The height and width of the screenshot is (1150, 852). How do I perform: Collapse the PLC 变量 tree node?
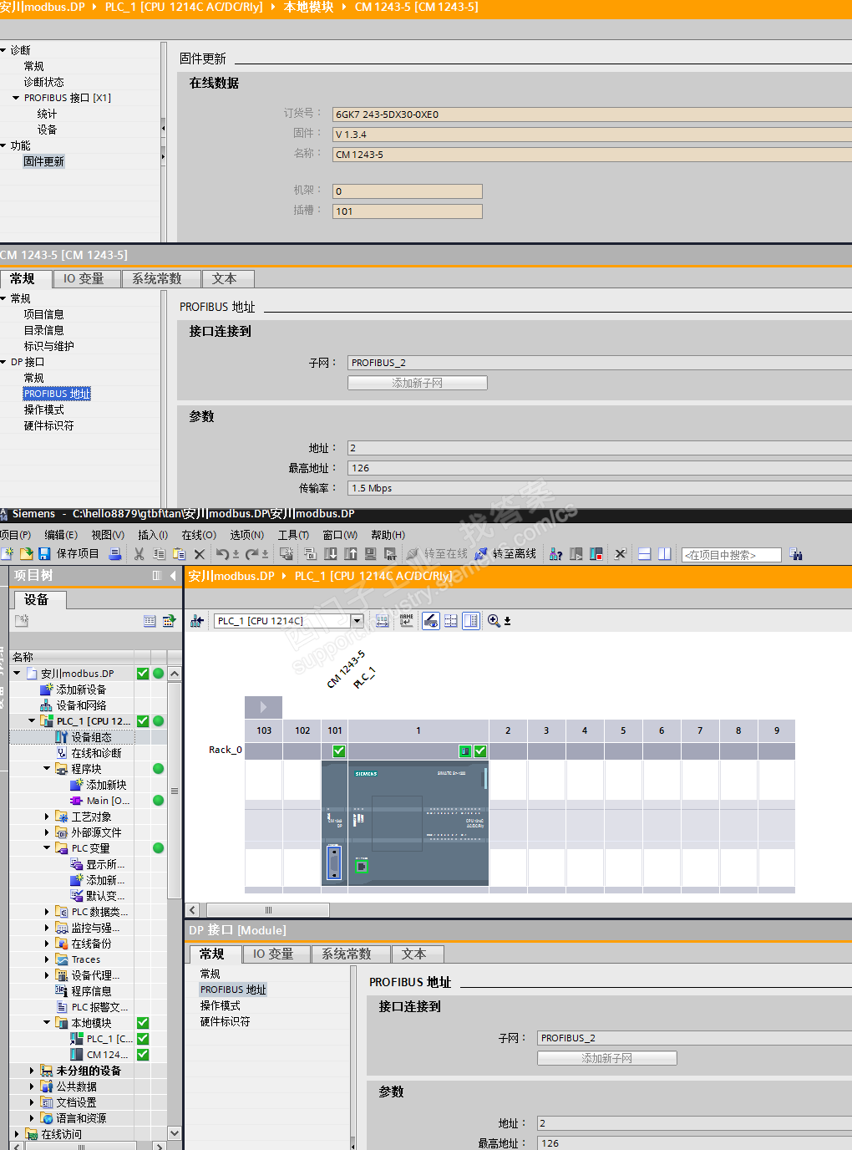coord(47,847)
